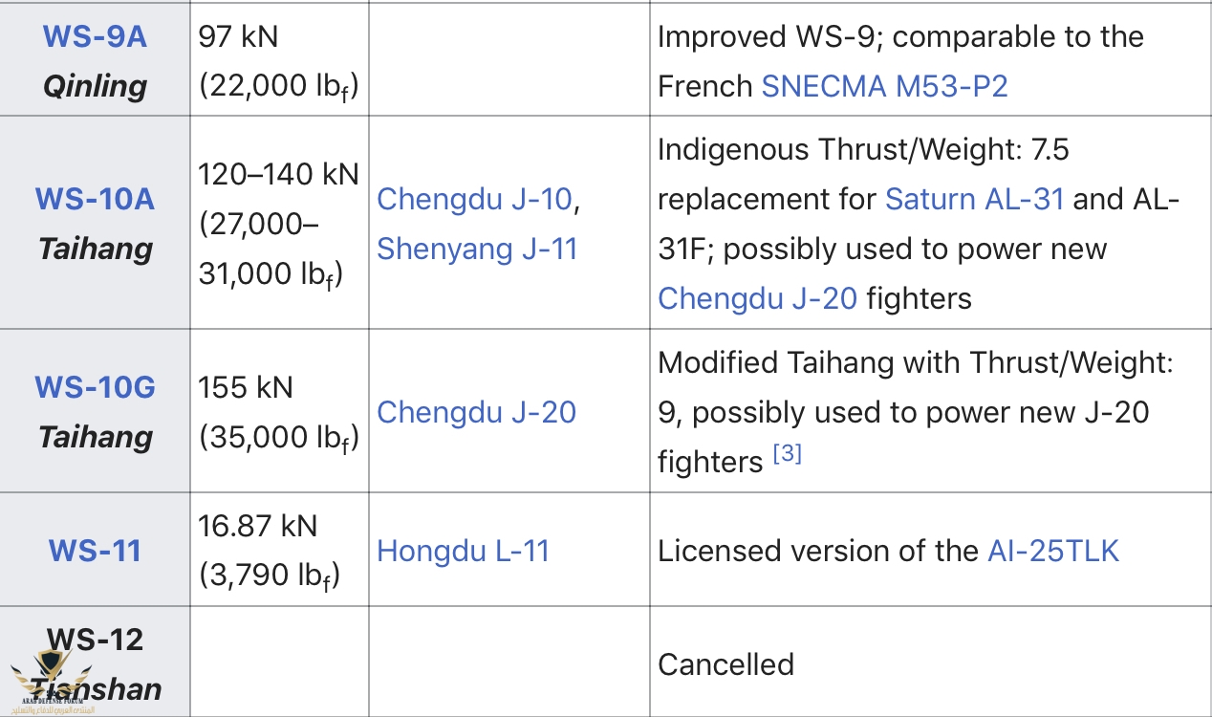Open Chengdu J-10 in WS-10A row
1212x717 pixels.
click(473, 199)
